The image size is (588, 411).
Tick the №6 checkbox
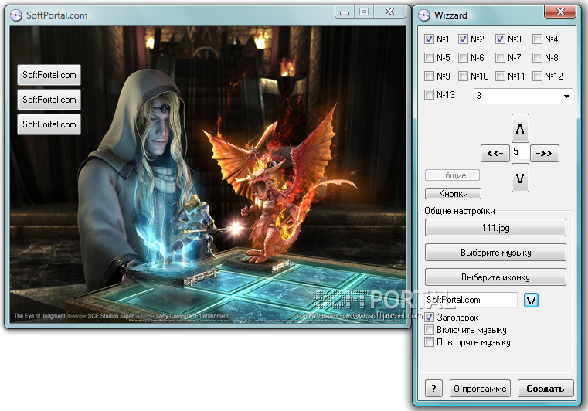point(463,58)
